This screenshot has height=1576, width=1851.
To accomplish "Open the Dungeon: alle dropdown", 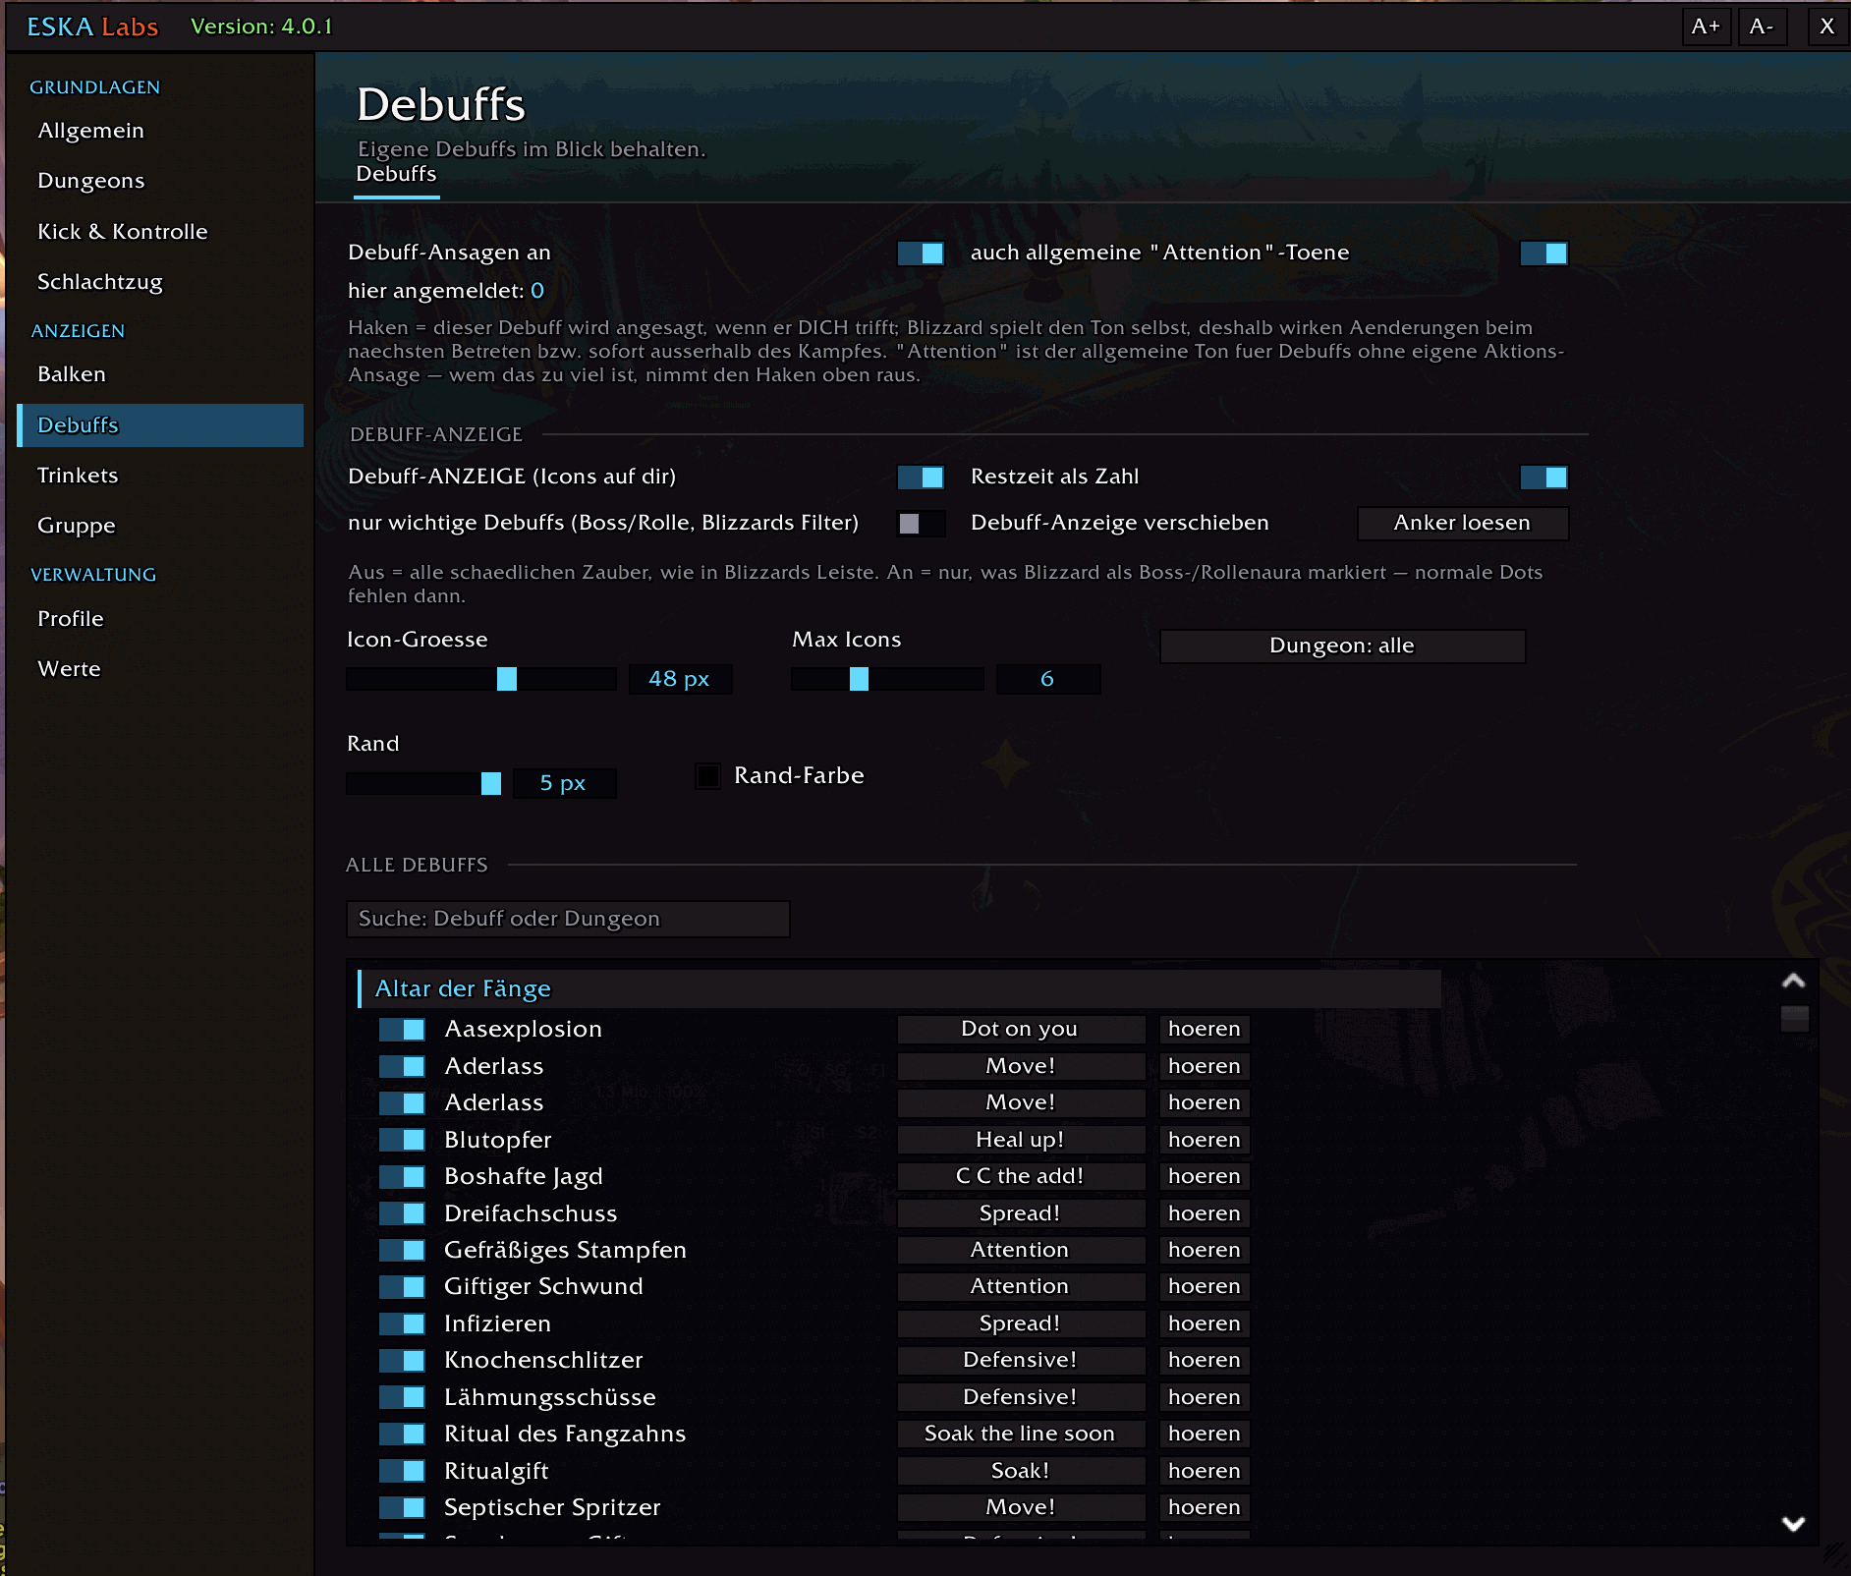I will [x=1342, y=647].
